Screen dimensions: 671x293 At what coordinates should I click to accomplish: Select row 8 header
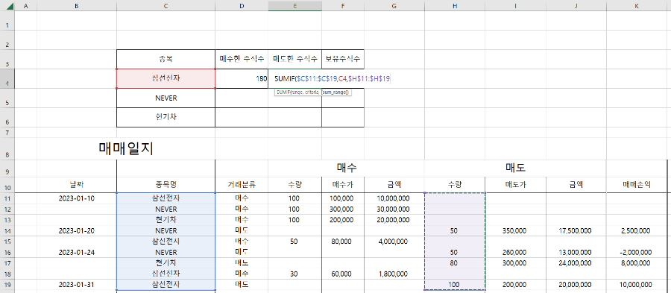[x=7, y=148]
